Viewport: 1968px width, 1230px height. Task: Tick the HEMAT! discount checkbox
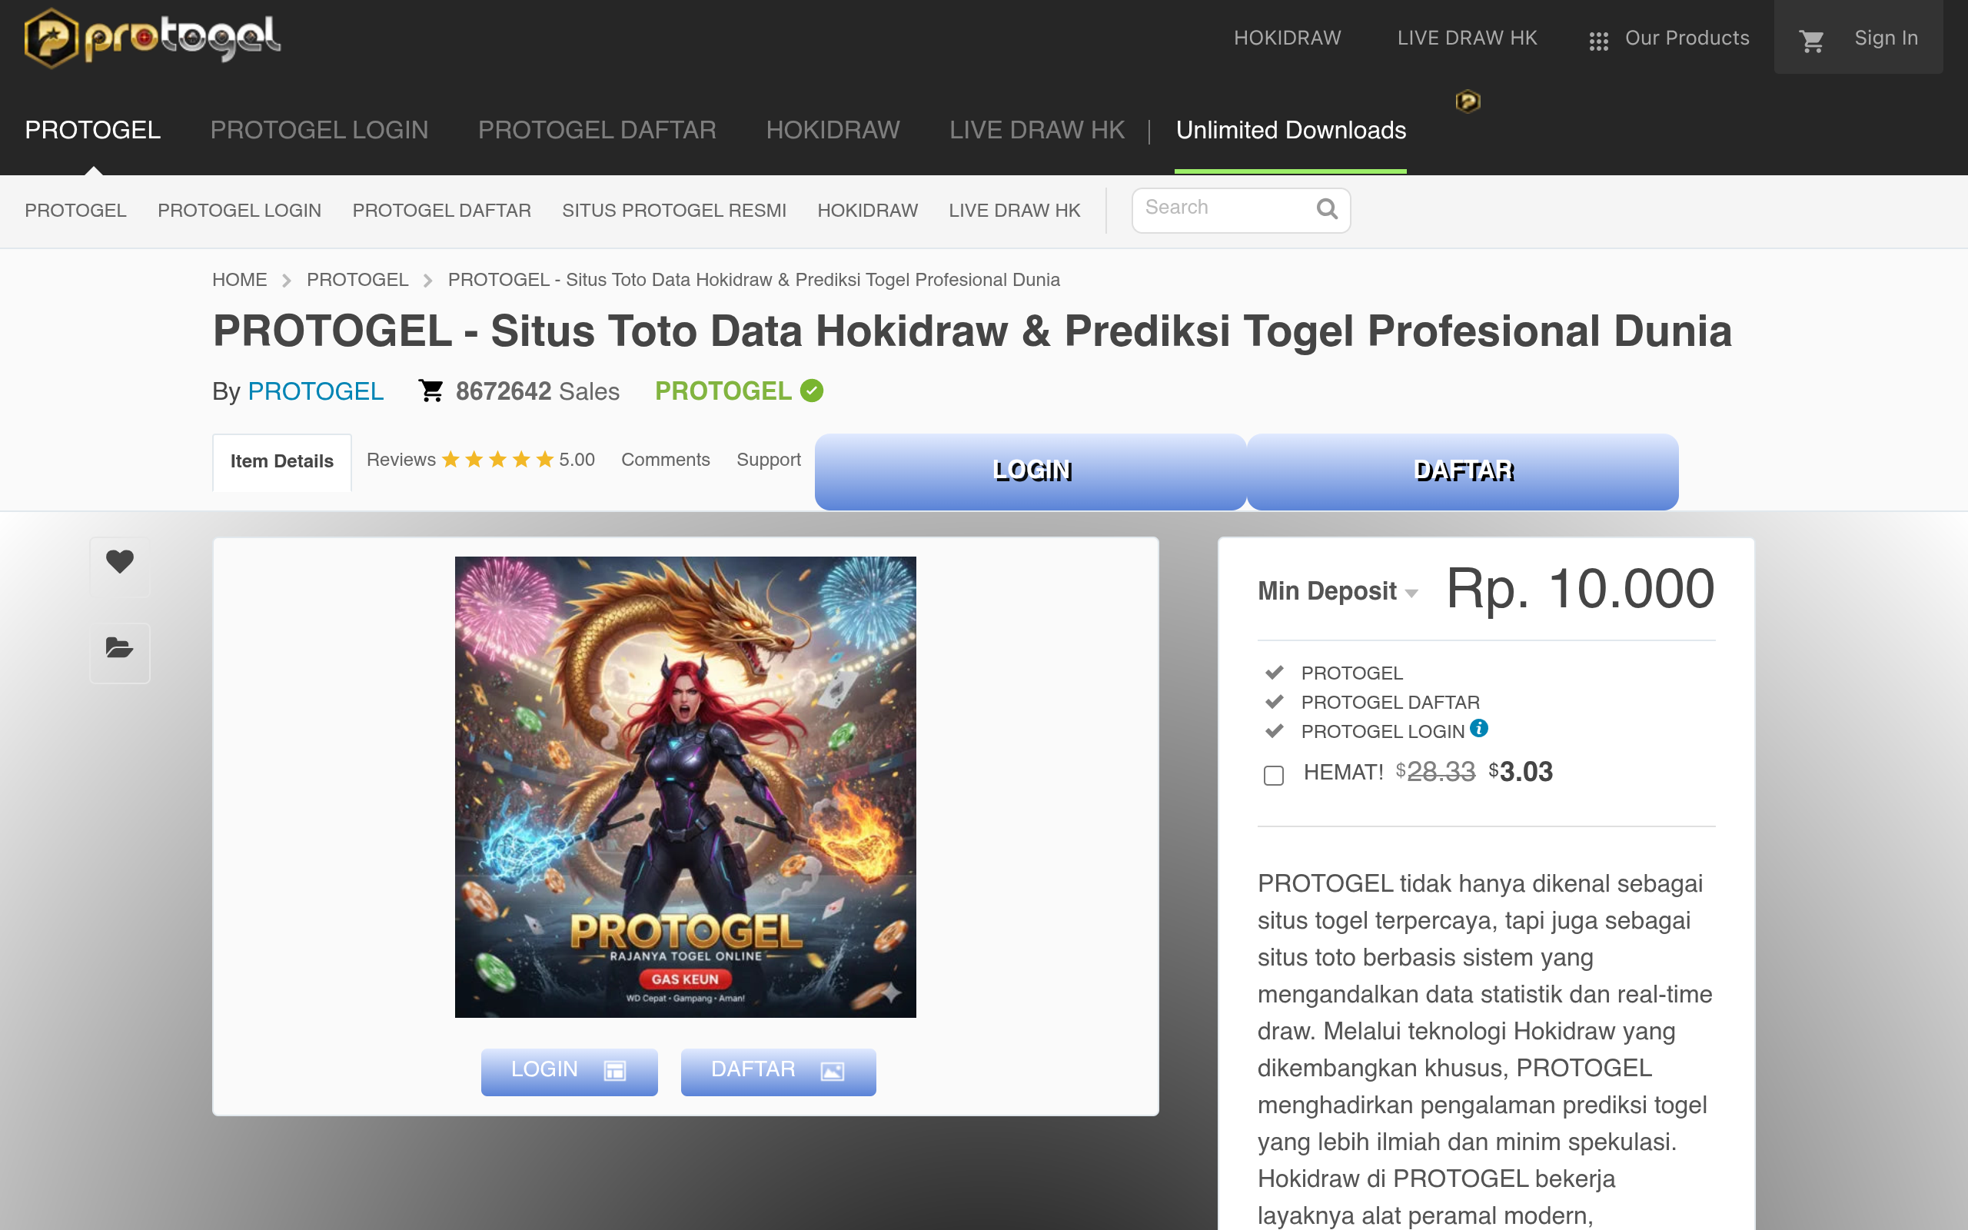coord(1274,775)
